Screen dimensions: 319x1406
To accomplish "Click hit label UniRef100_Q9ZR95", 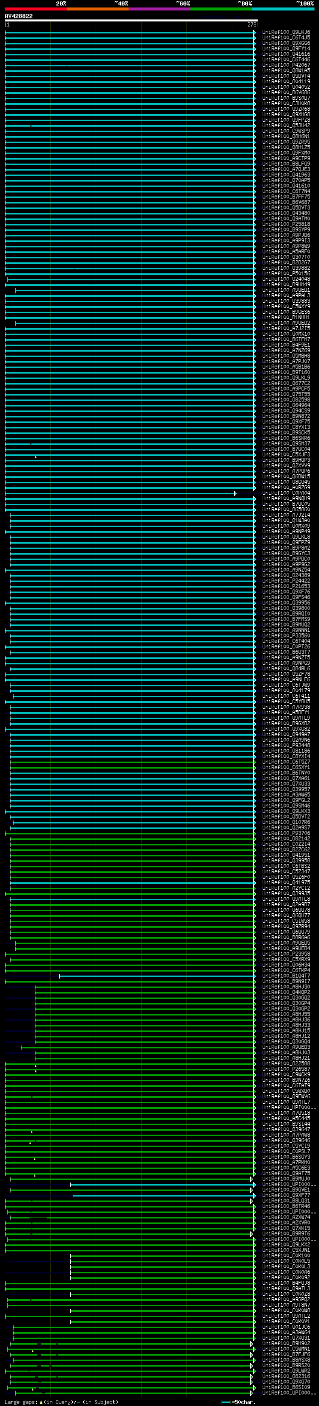I will point(286,142).
